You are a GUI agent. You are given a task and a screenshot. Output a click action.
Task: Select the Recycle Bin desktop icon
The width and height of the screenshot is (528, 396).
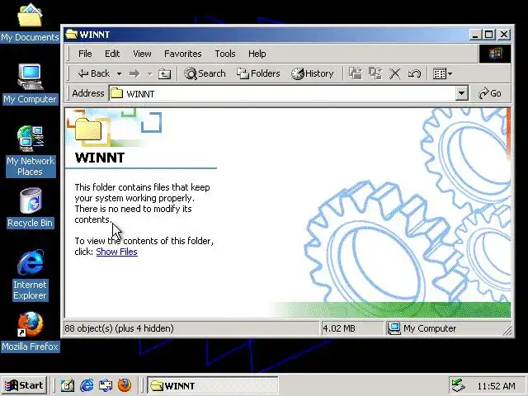point(30,208)
